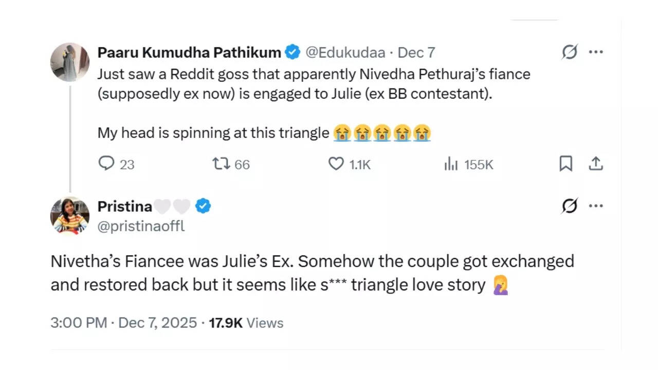Click Pristina's blue verified badge
The height and width of the screenshot is (370, 658).
pos(204,206)
